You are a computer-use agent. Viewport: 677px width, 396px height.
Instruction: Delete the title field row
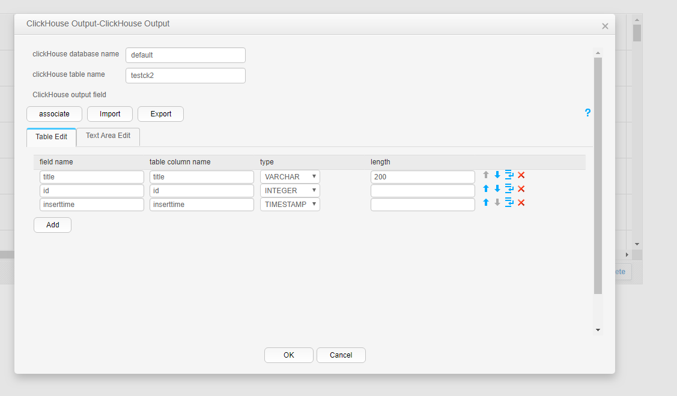click(x=521, y=175)
